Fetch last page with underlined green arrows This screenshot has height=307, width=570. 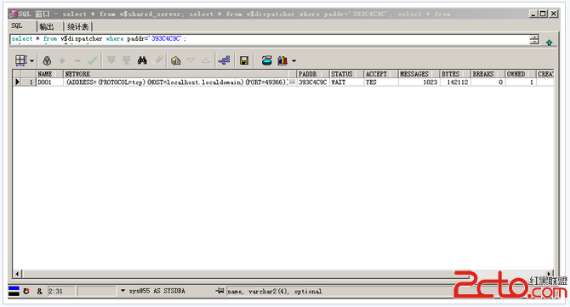[x=126, y=60]
